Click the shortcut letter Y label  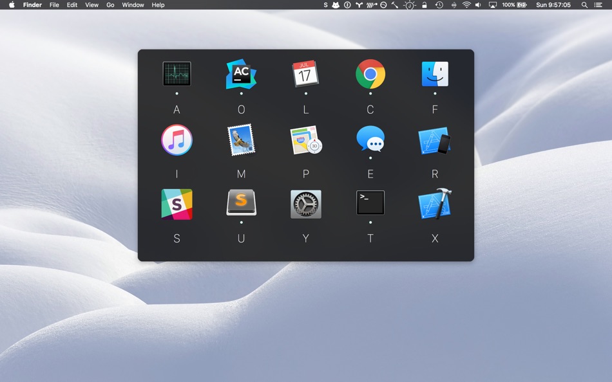(x=306, y=238)
